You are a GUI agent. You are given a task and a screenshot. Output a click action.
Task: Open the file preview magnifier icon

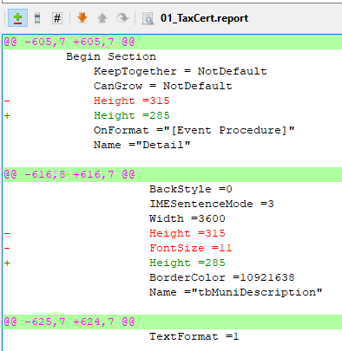[148, 18]
